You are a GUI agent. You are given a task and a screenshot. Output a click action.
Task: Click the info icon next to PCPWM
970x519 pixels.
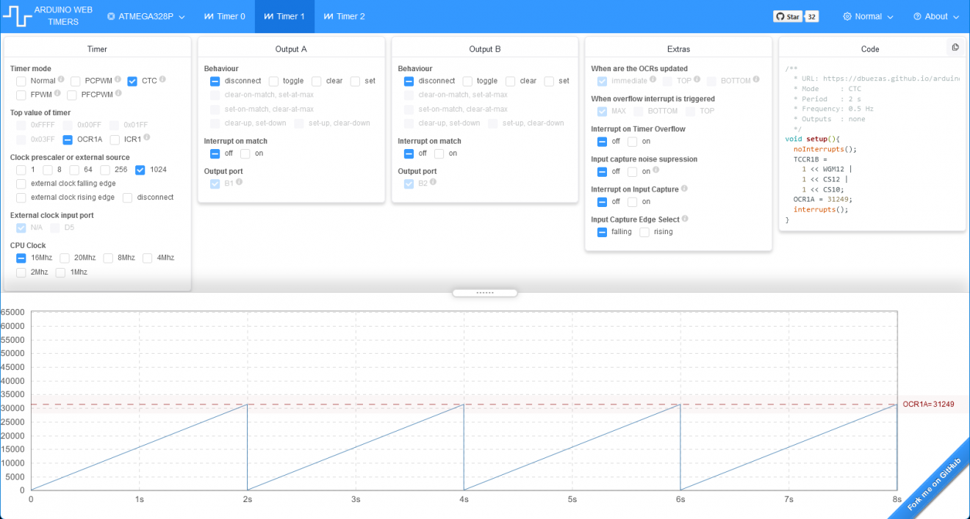(x=118, y=79)
